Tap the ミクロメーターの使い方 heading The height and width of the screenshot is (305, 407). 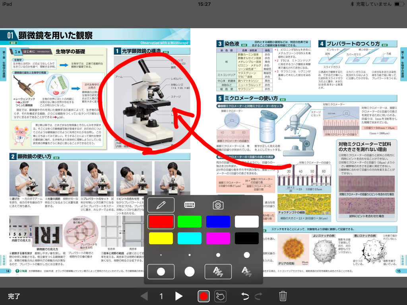pos(251,98)
